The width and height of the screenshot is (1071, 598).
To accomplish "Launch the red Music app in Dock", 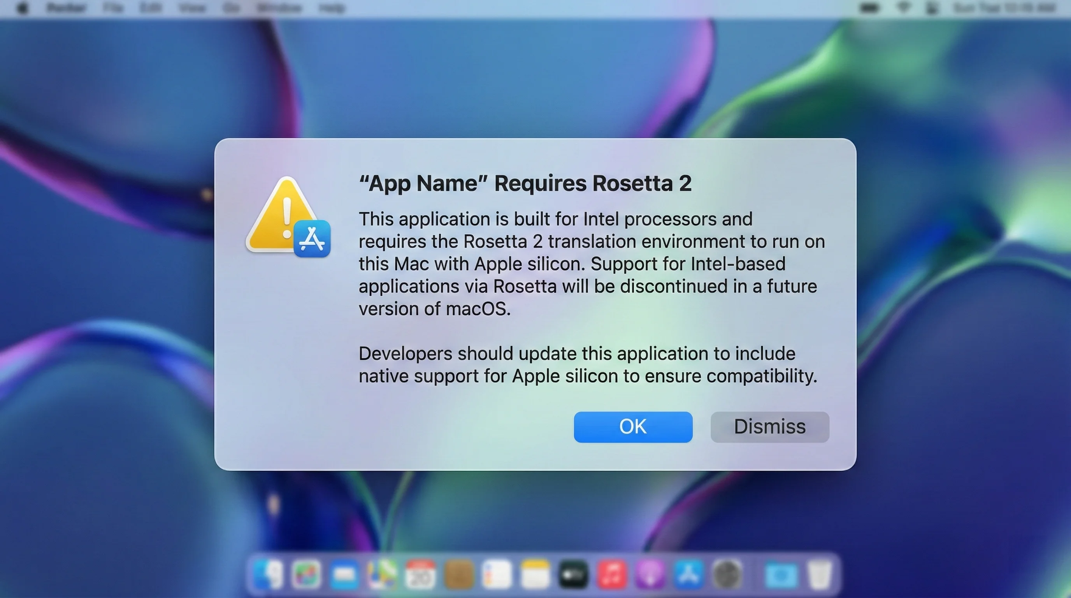I will point(612,574).
